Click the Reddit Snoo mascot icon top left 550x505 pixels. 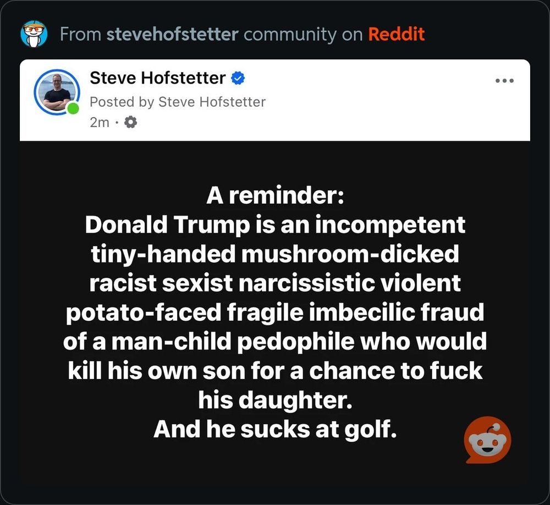point(34,34)
